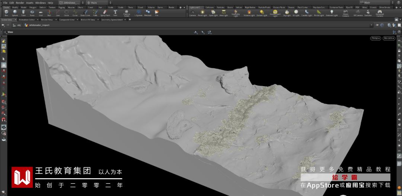Open the Render menu
This screenshot has width=402, height=196.
tap(20, 3)
